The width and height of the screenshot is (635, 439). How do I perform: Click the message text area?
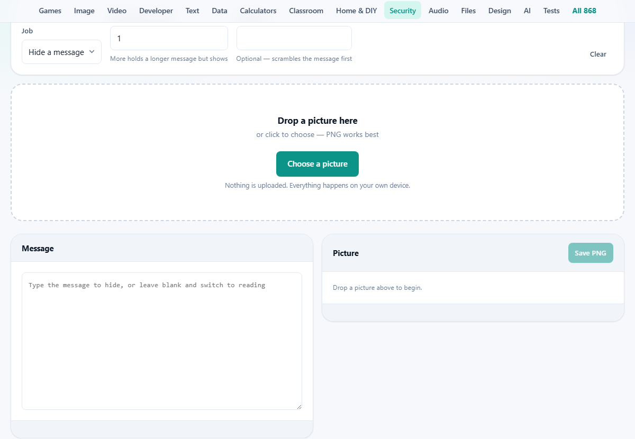162,341
